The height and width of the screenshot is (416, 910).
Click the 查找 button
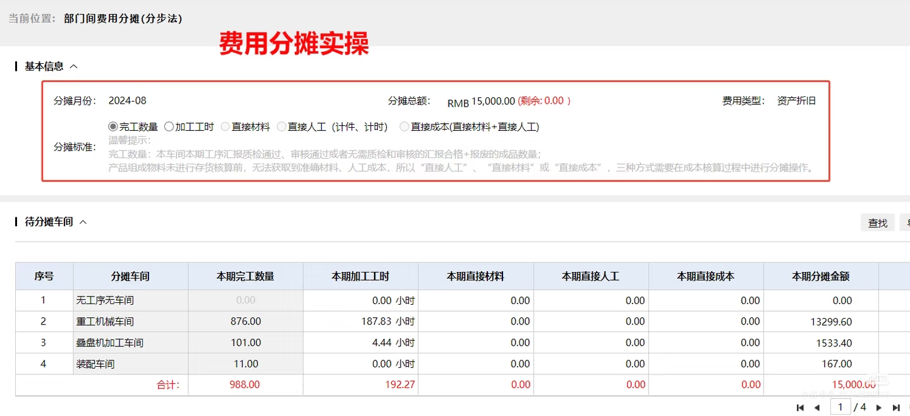coord(878,223)
